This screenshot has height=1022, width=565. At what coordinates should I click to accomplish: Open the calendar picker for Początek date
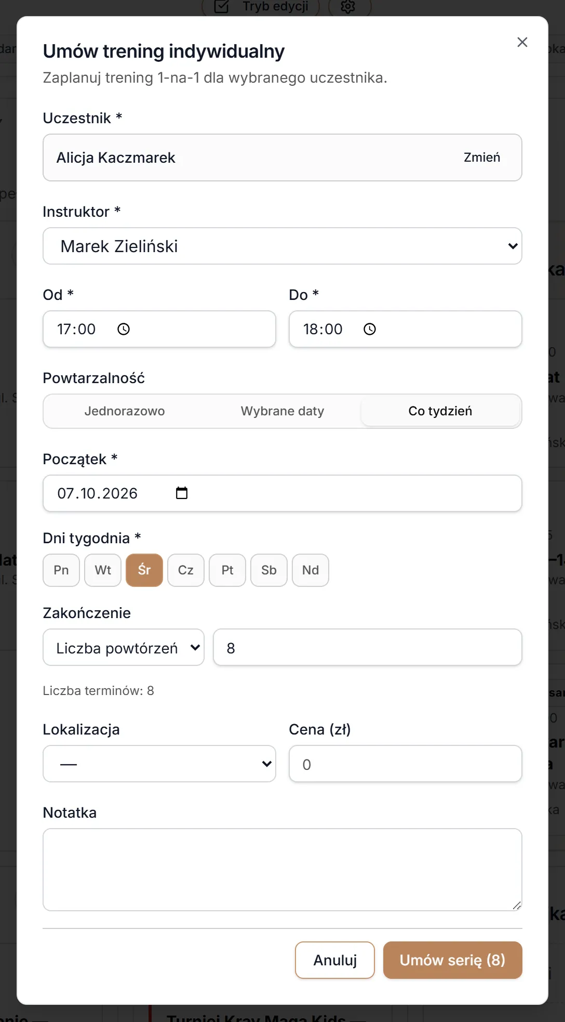point(182,493)
